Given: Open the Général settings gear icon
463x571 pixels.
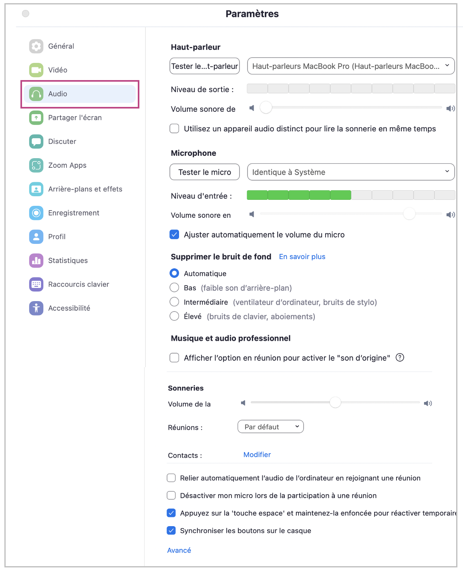Looking at the screenshot, I should pos(36,46).
